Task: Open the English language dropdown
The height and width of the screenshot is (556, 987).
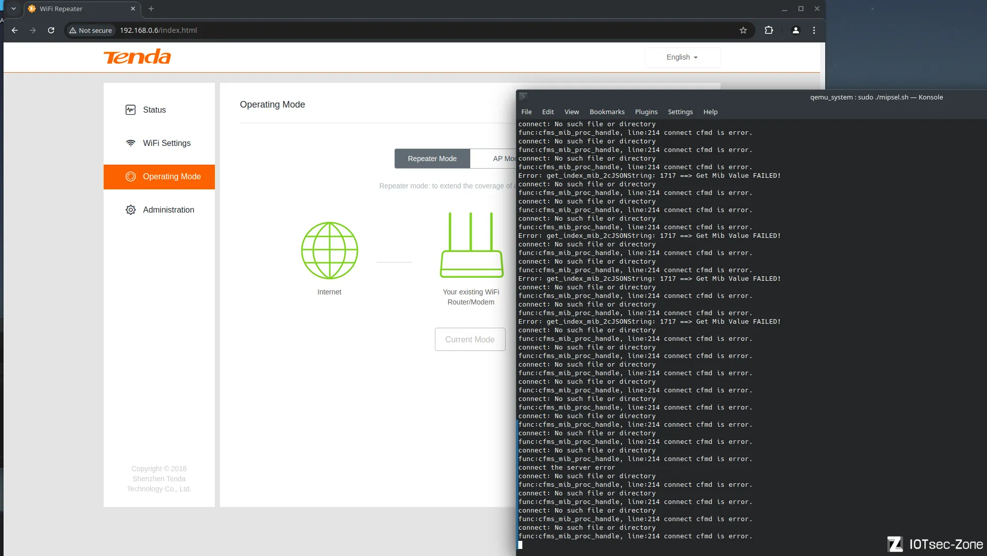Action: point(682,57)
